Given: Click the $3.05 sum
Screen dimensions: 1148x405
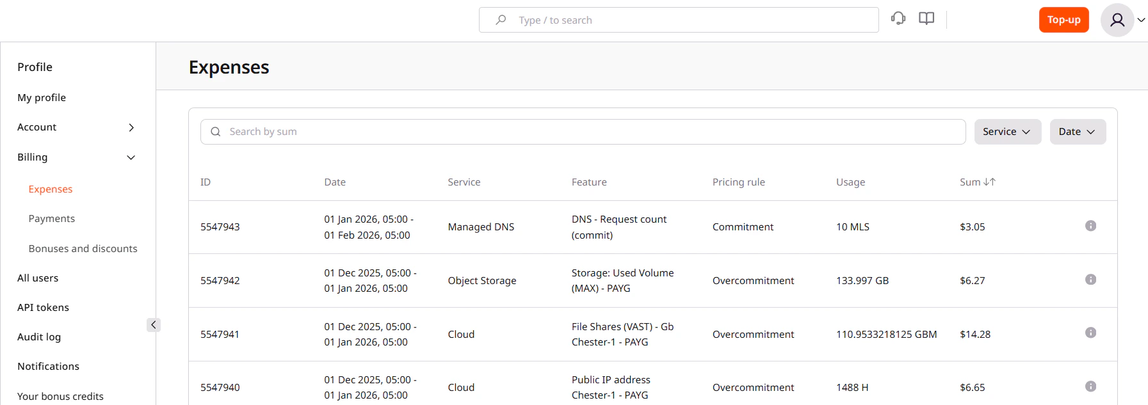Looking at the screenshot, I should pyautogui.click(x=973, y=226).
